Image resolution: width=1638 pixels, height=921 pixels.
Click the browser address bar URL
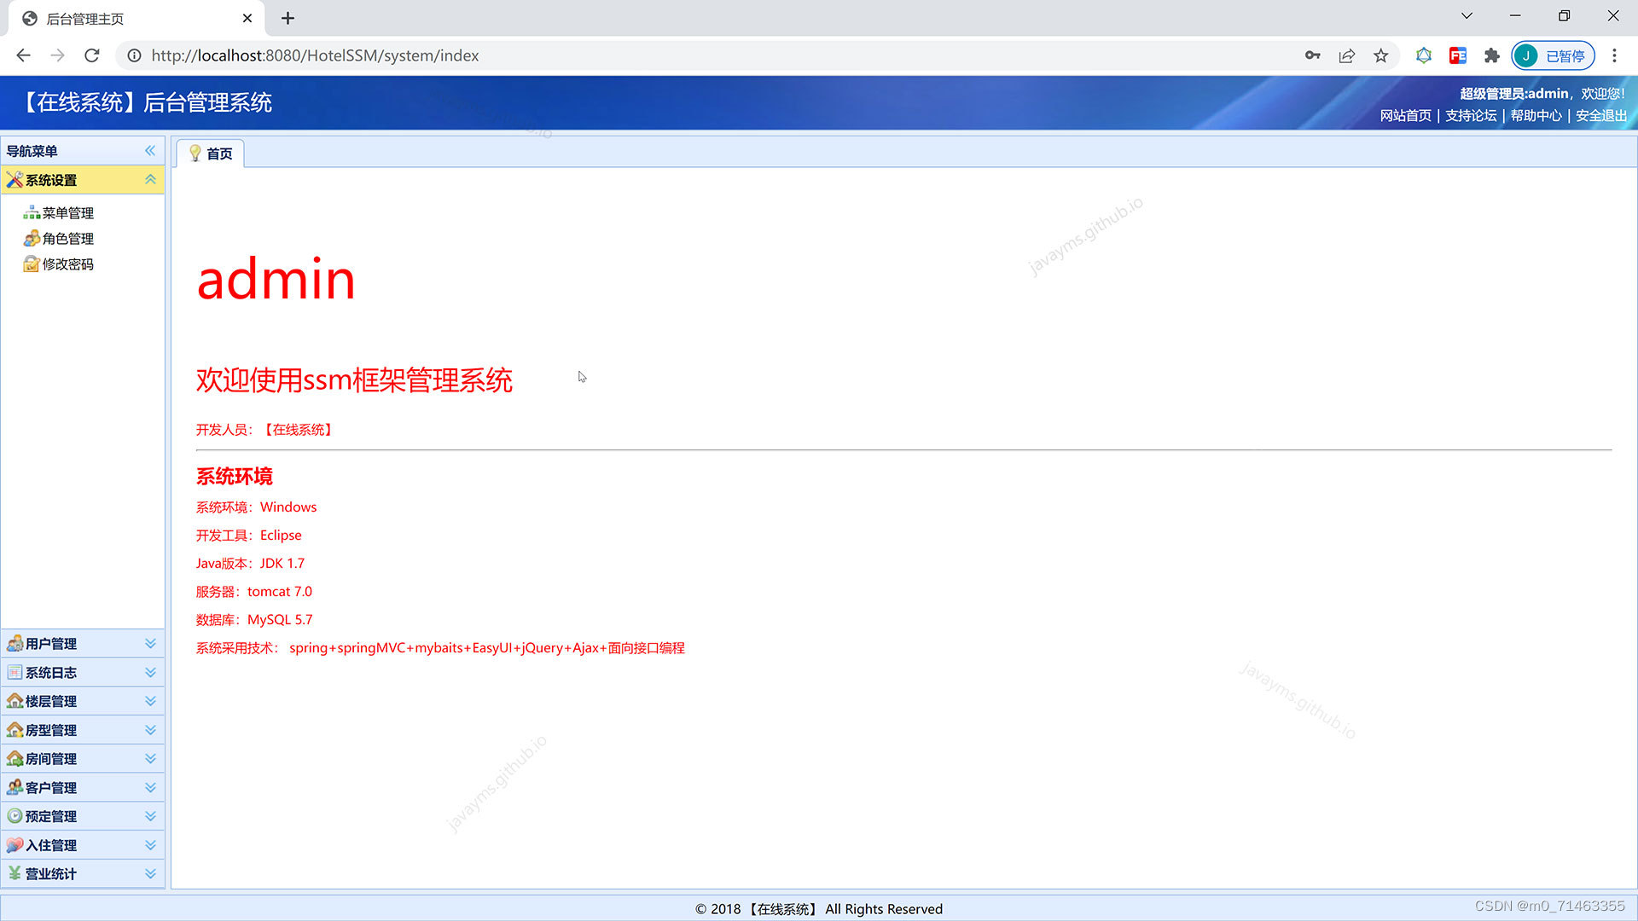(315, 56)
